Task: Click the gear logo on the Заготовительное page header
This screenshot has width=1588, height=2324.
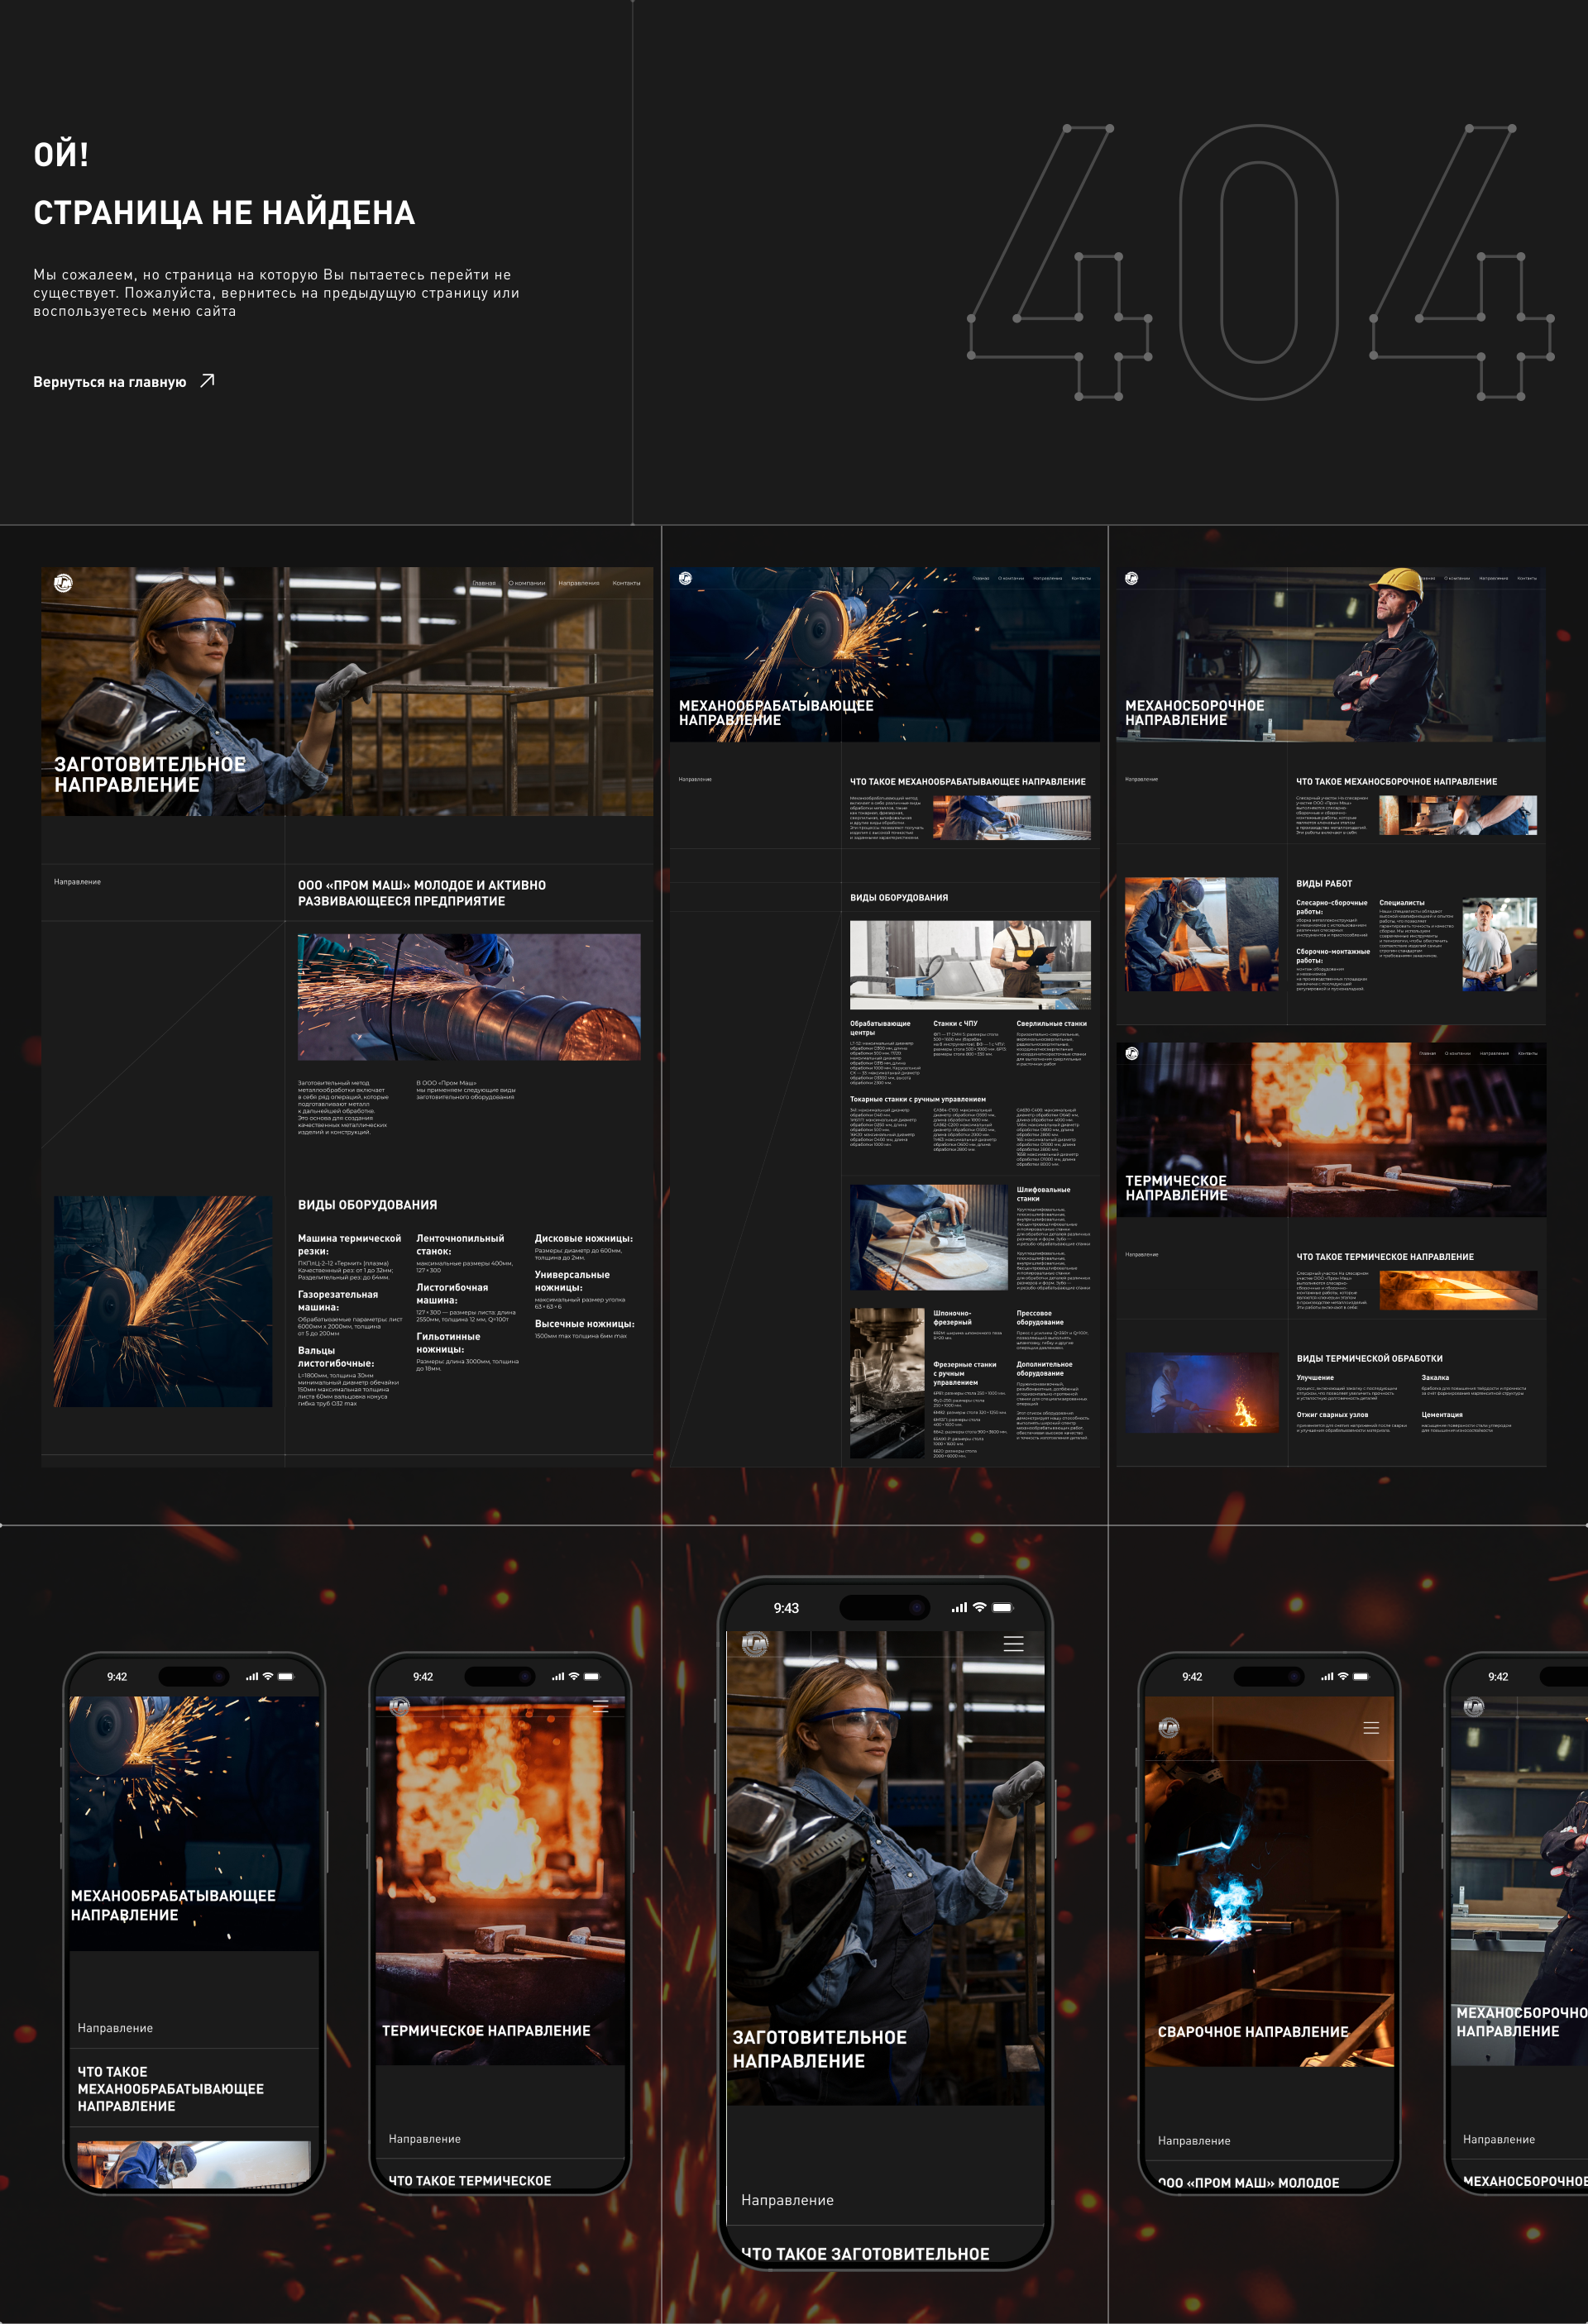Action: 63,583
